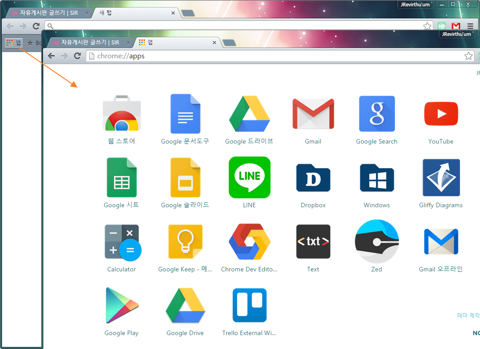Screen dimensions: 480x349
Task: Launch the Zed app
Action: (377, 241)
